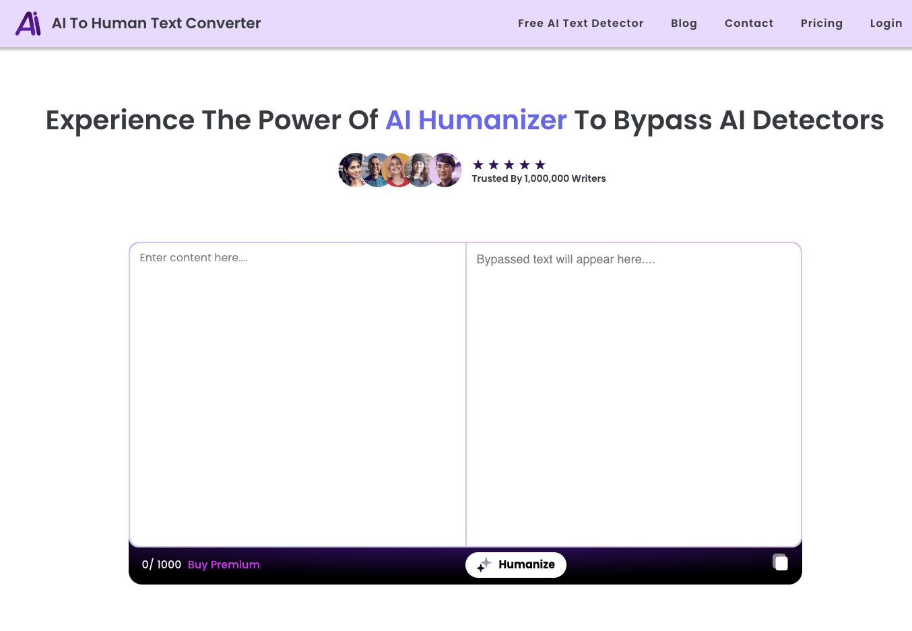Open the Buy Premium link
This screenshot has width=912, height=631.
[224, 564]
